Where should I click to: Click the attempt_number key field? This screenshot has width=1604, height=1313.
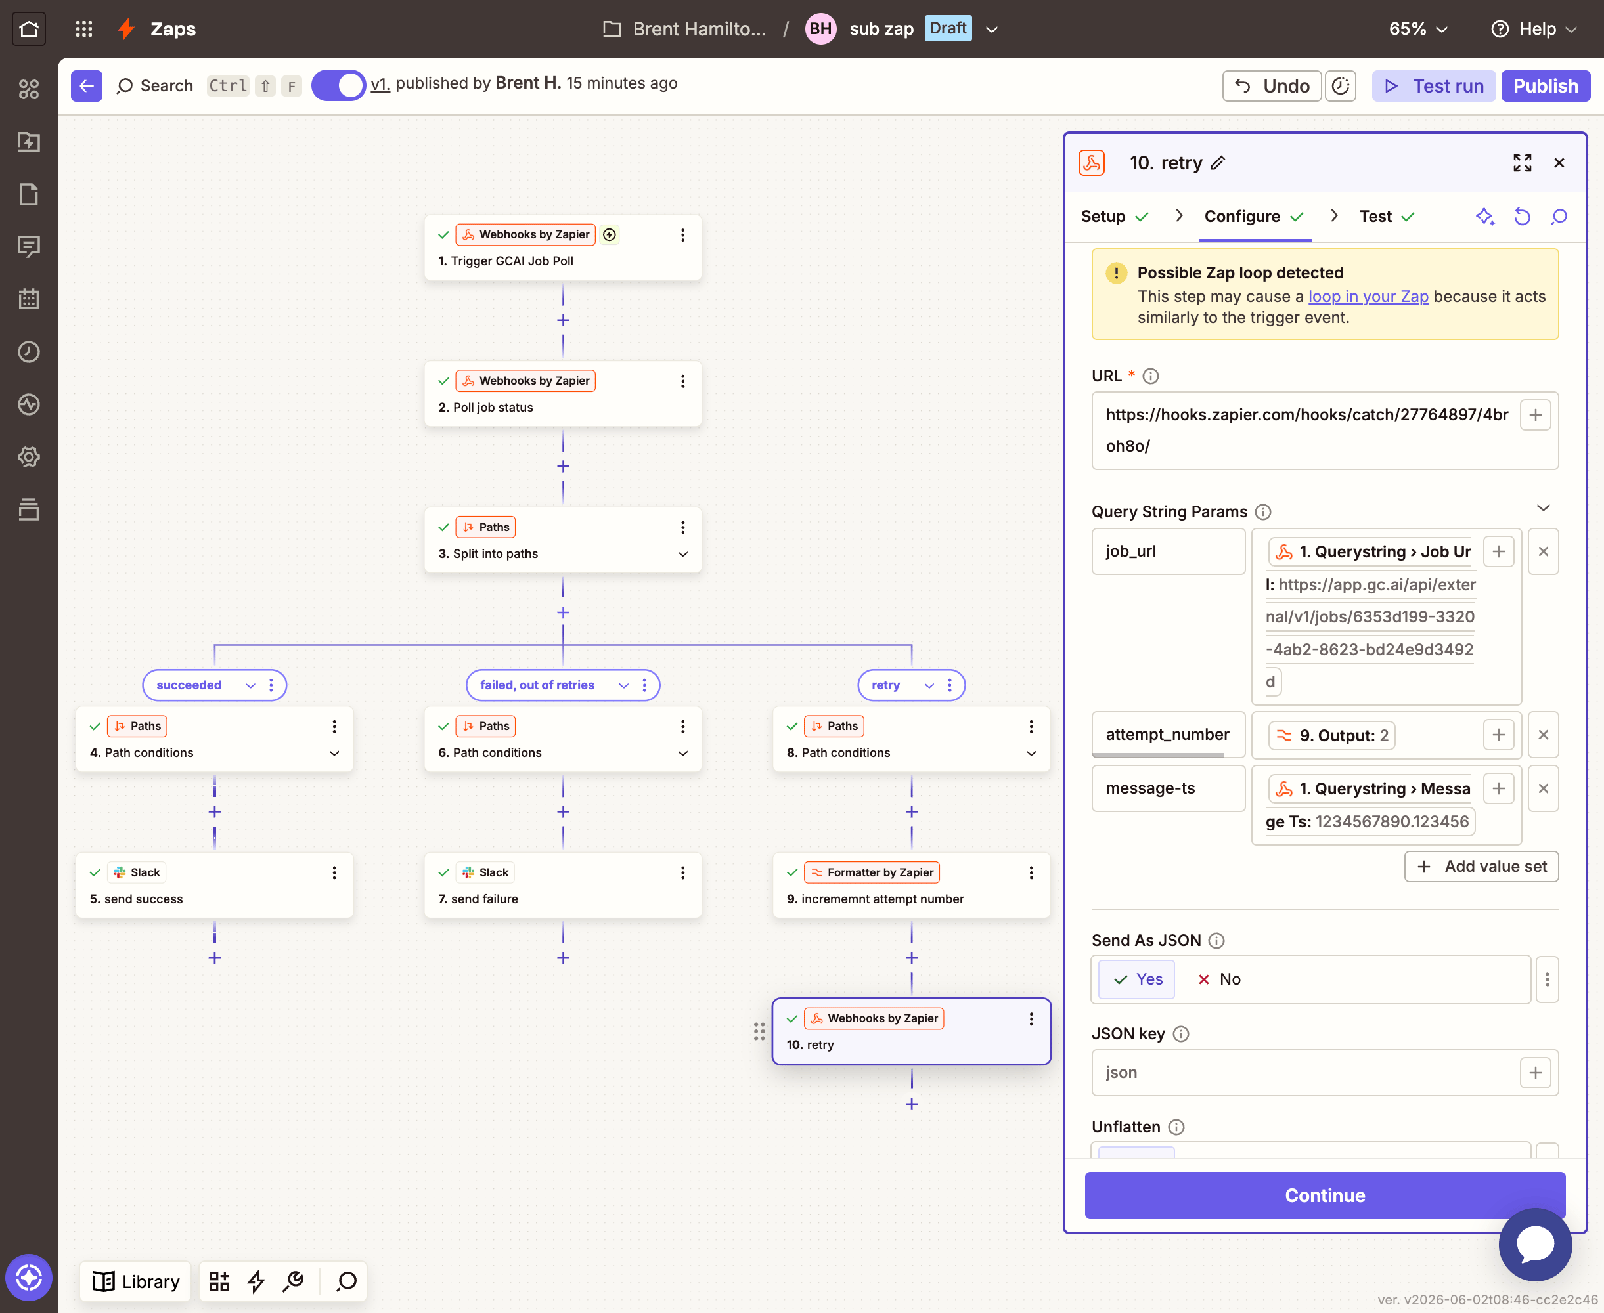point(1167,735)
